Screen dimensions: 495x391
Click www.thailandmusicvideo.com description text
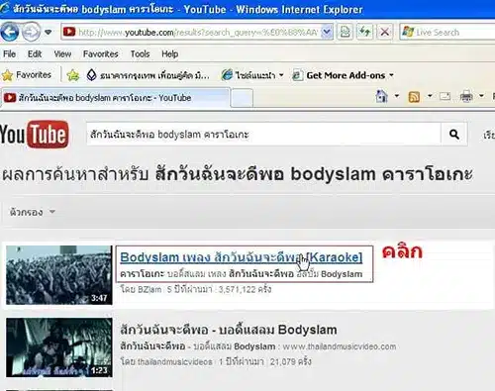point(340,346)
